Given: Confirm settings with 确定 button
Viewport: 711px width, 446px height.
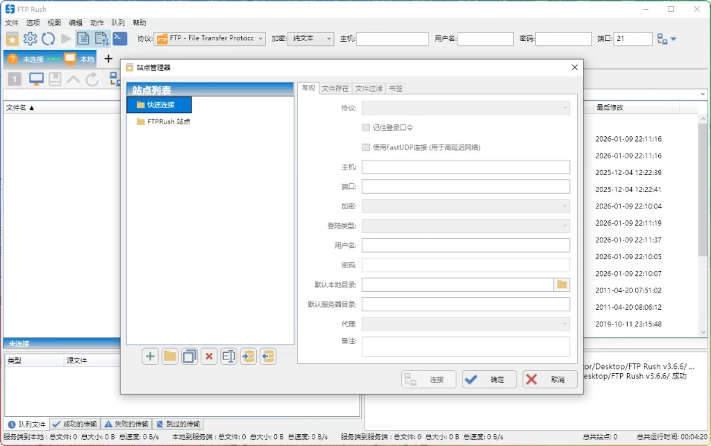Looking at the screenshot, I should (x=490, y=379).
